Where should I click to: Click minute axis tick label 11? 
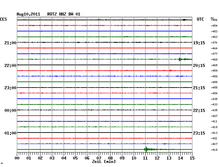[x=146, y=158]
